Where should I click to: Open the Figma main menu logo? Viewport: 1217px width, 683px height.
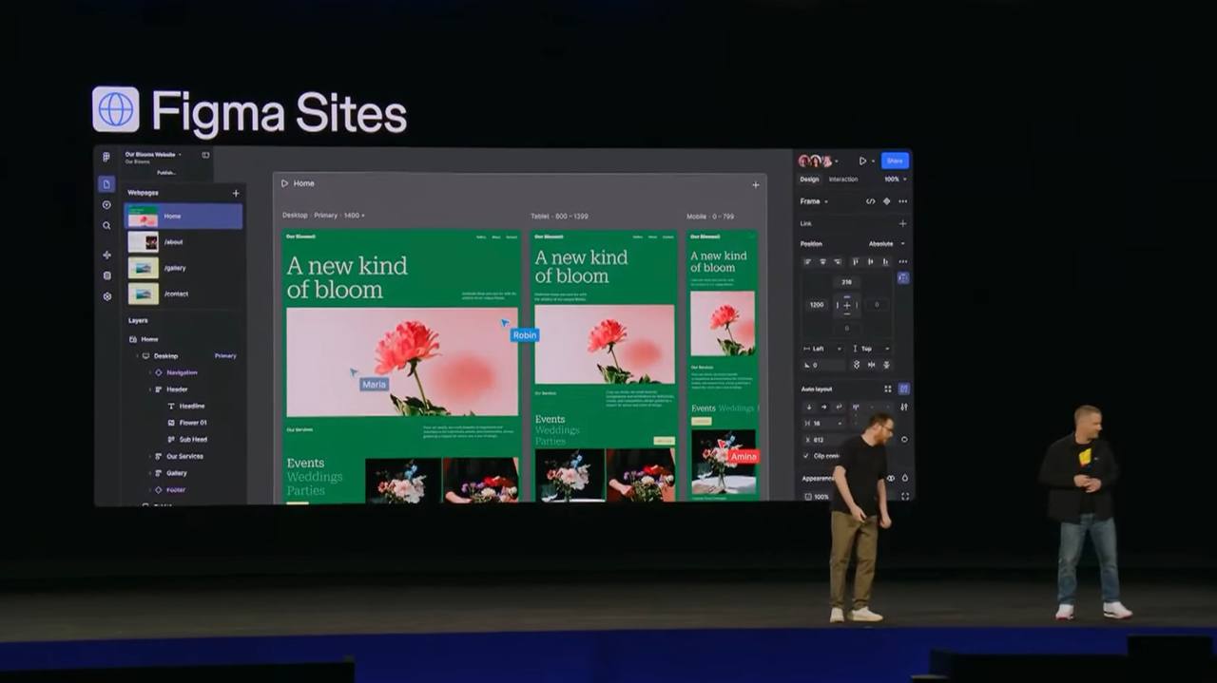106,157
